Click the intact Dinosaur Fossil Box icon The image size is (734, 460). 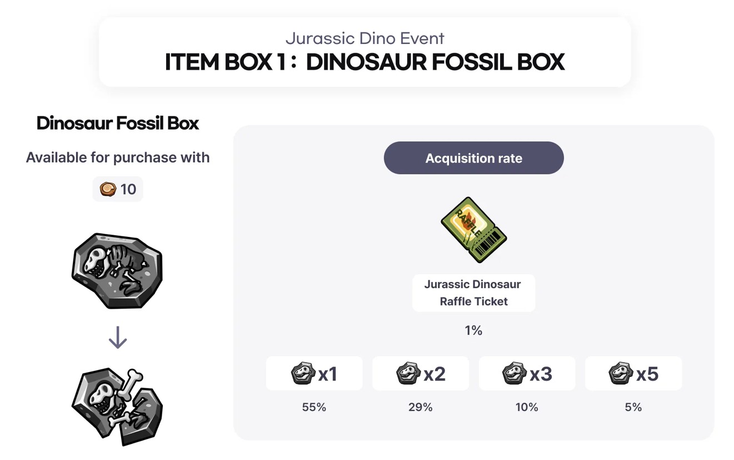point(117,271)
